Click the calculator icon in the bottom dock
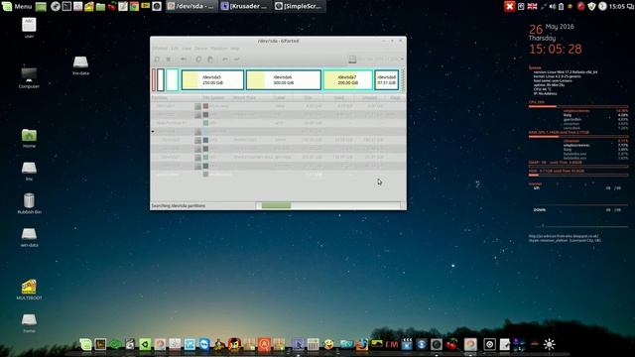The height and width of the screenshot is (357, 635). 314,344
